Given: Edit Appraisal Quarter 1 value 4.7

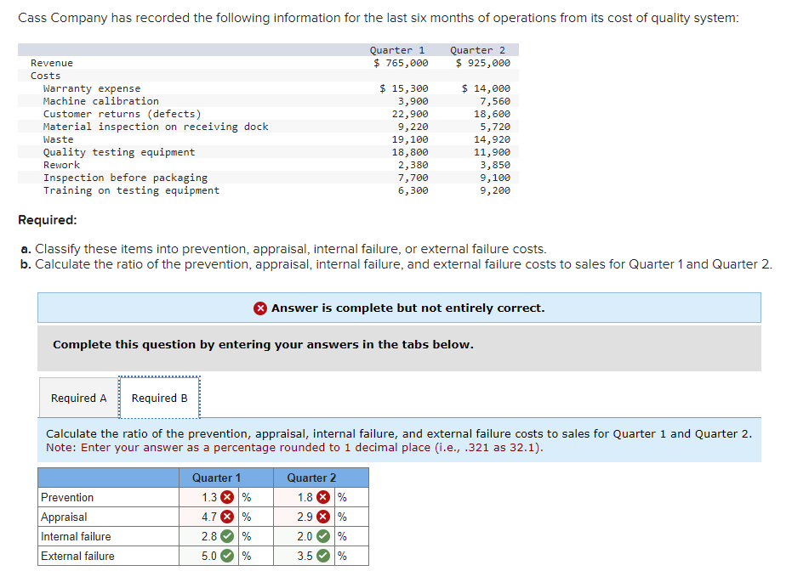Looking at the screenshot, I should tap(209, 517).
